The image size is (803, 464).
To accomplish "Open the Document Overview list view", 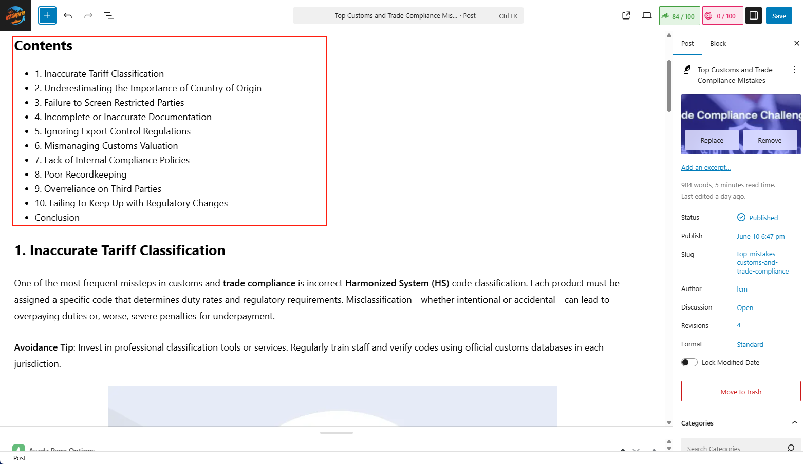I will 109,15.
